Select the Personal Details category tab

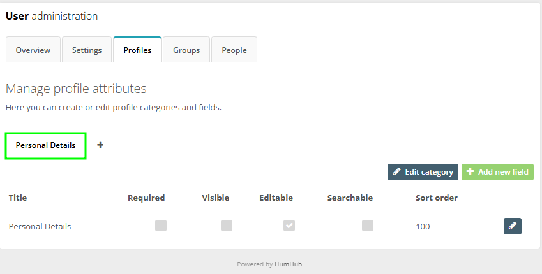coord(46,145)
